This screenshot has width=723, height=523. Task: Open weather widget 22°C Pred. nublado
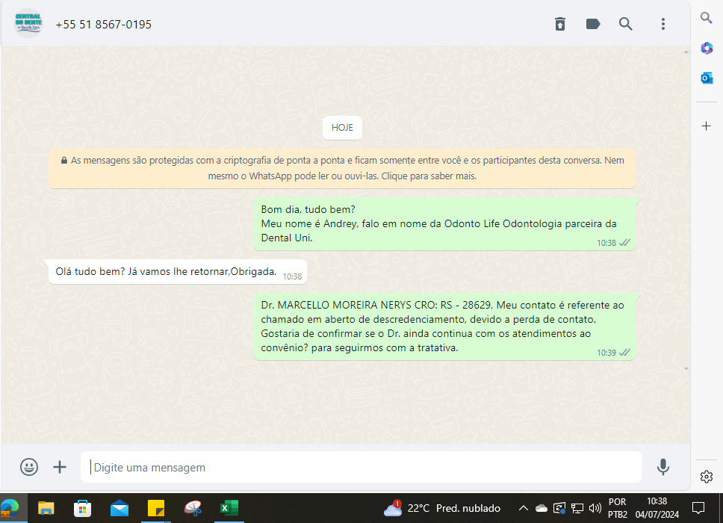coord(442,508)
